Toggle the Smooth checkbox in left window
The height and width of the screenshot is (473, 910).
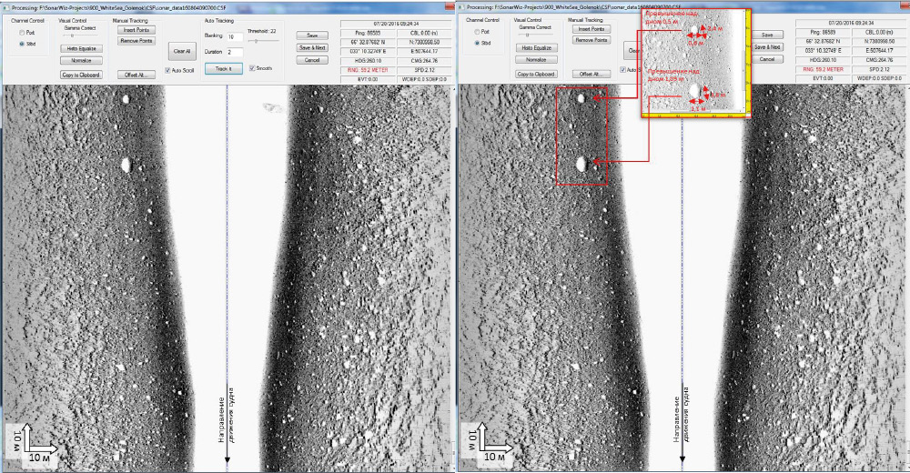[252, 68]
